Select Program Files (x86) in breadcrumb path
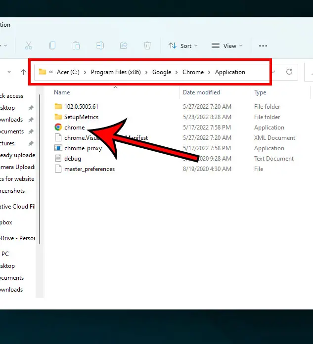Screen dimensions: 313x344 click(x=116, y=72)
